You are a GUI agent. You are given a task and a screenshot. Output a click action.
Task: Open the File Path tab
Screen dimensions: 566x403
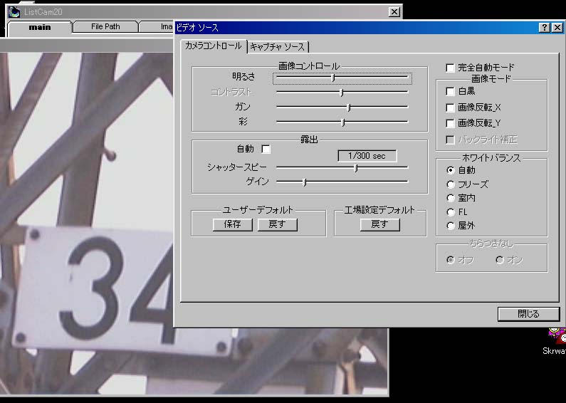click(x=105, y=27)
